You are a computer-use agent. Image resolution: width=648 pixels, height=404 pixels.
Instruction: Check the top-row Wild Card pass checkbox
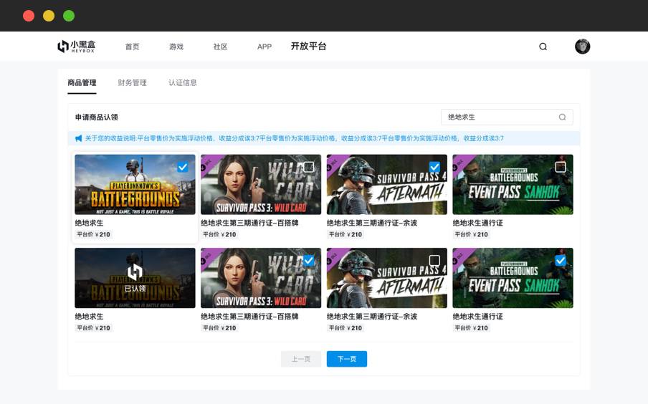tap(309, 167)
